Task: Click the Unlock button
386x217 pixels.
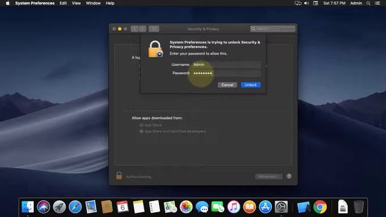Action: [251, 85]
